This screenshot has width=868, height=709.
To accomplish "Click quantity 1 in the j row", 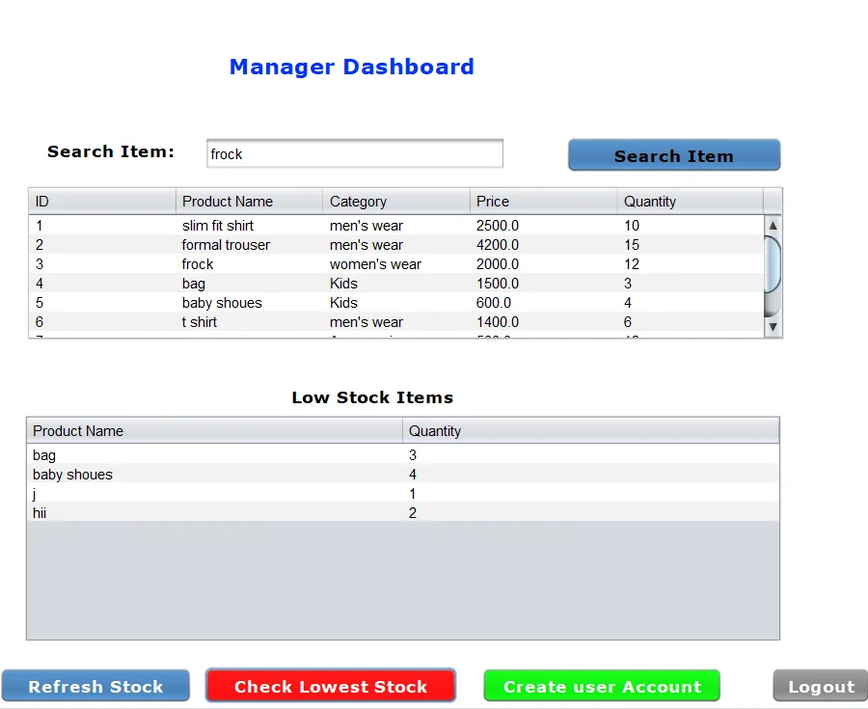I will 590,494.
